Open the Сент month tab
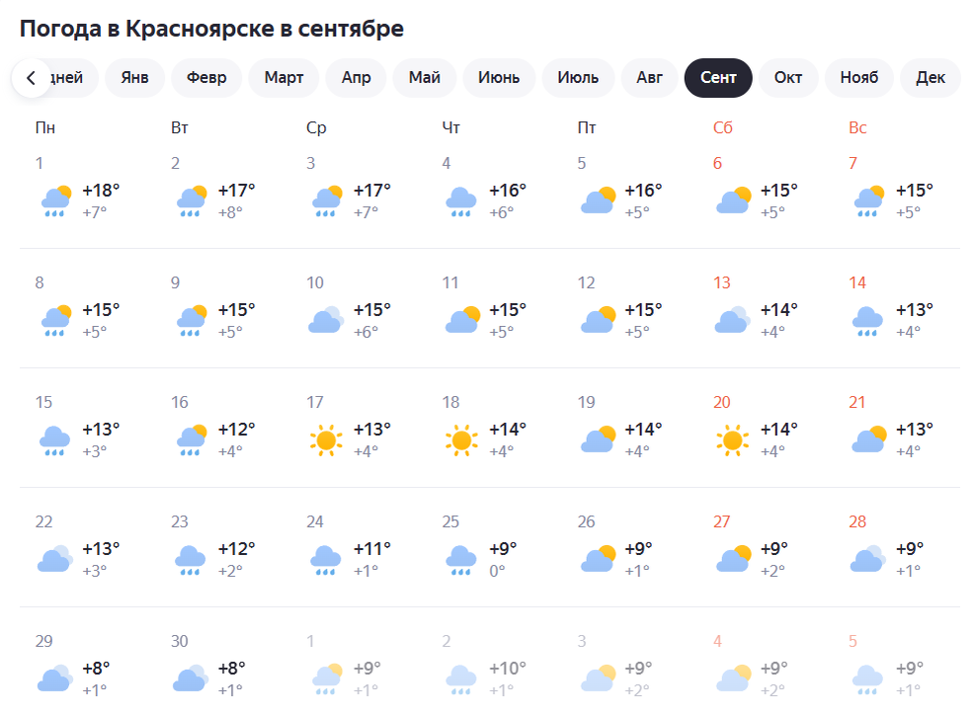975x716 pixels. [x=718, y=78]
